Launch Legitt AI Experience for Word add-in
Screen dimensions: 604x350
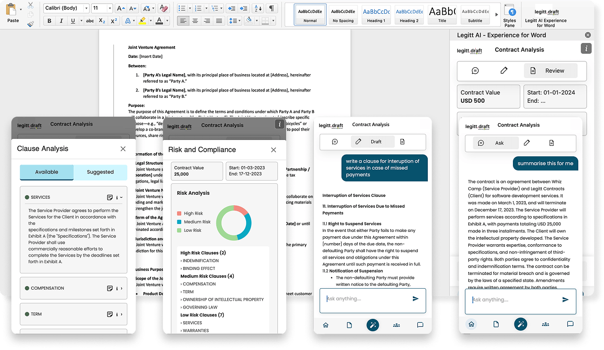click(546, 16)
